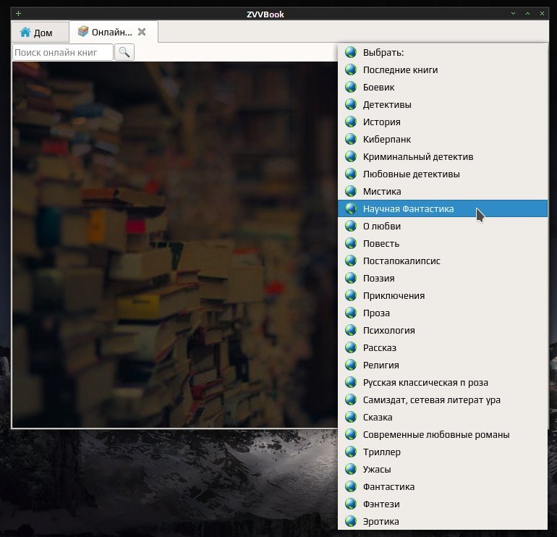Open the Религия category
This screenshot has width=557, height=537.
pos(443,365)
